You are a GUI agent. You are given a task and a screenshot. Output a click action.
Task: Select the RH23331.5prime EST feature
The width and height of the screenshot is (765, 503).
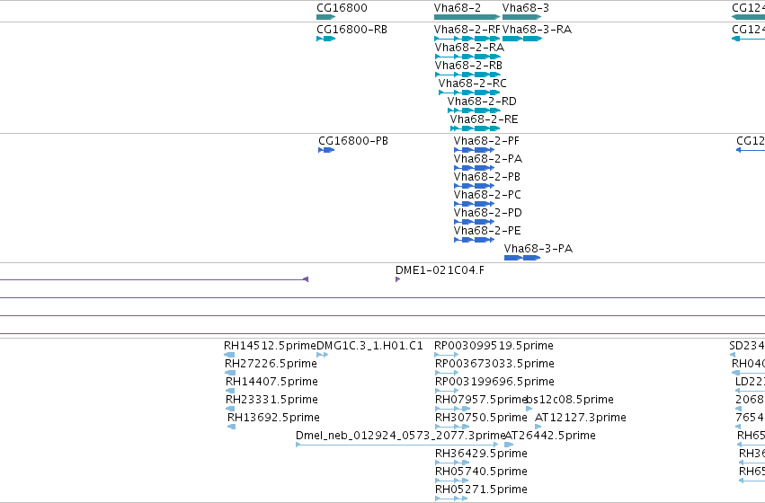click(x=230, y=409)
